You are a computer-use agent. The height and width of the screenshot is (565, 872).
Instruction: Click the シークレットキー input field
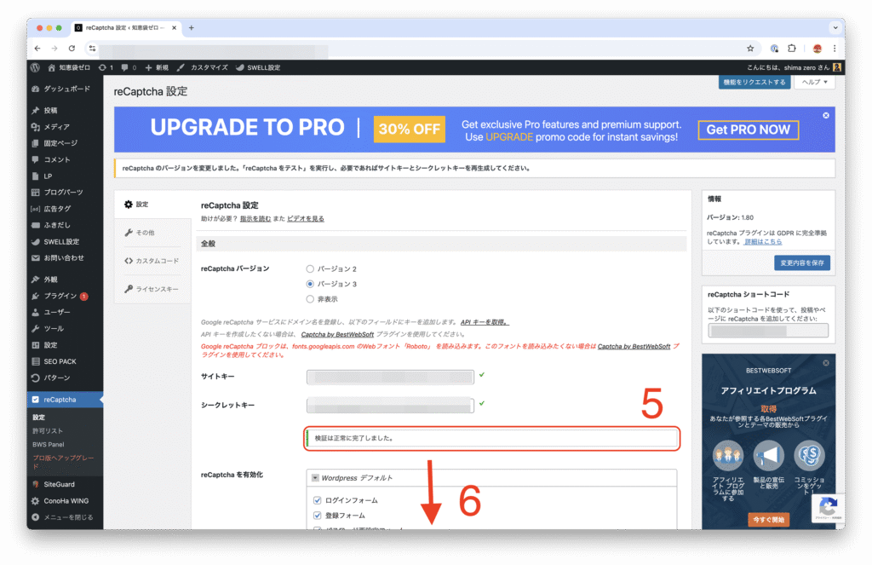point(390,406)
